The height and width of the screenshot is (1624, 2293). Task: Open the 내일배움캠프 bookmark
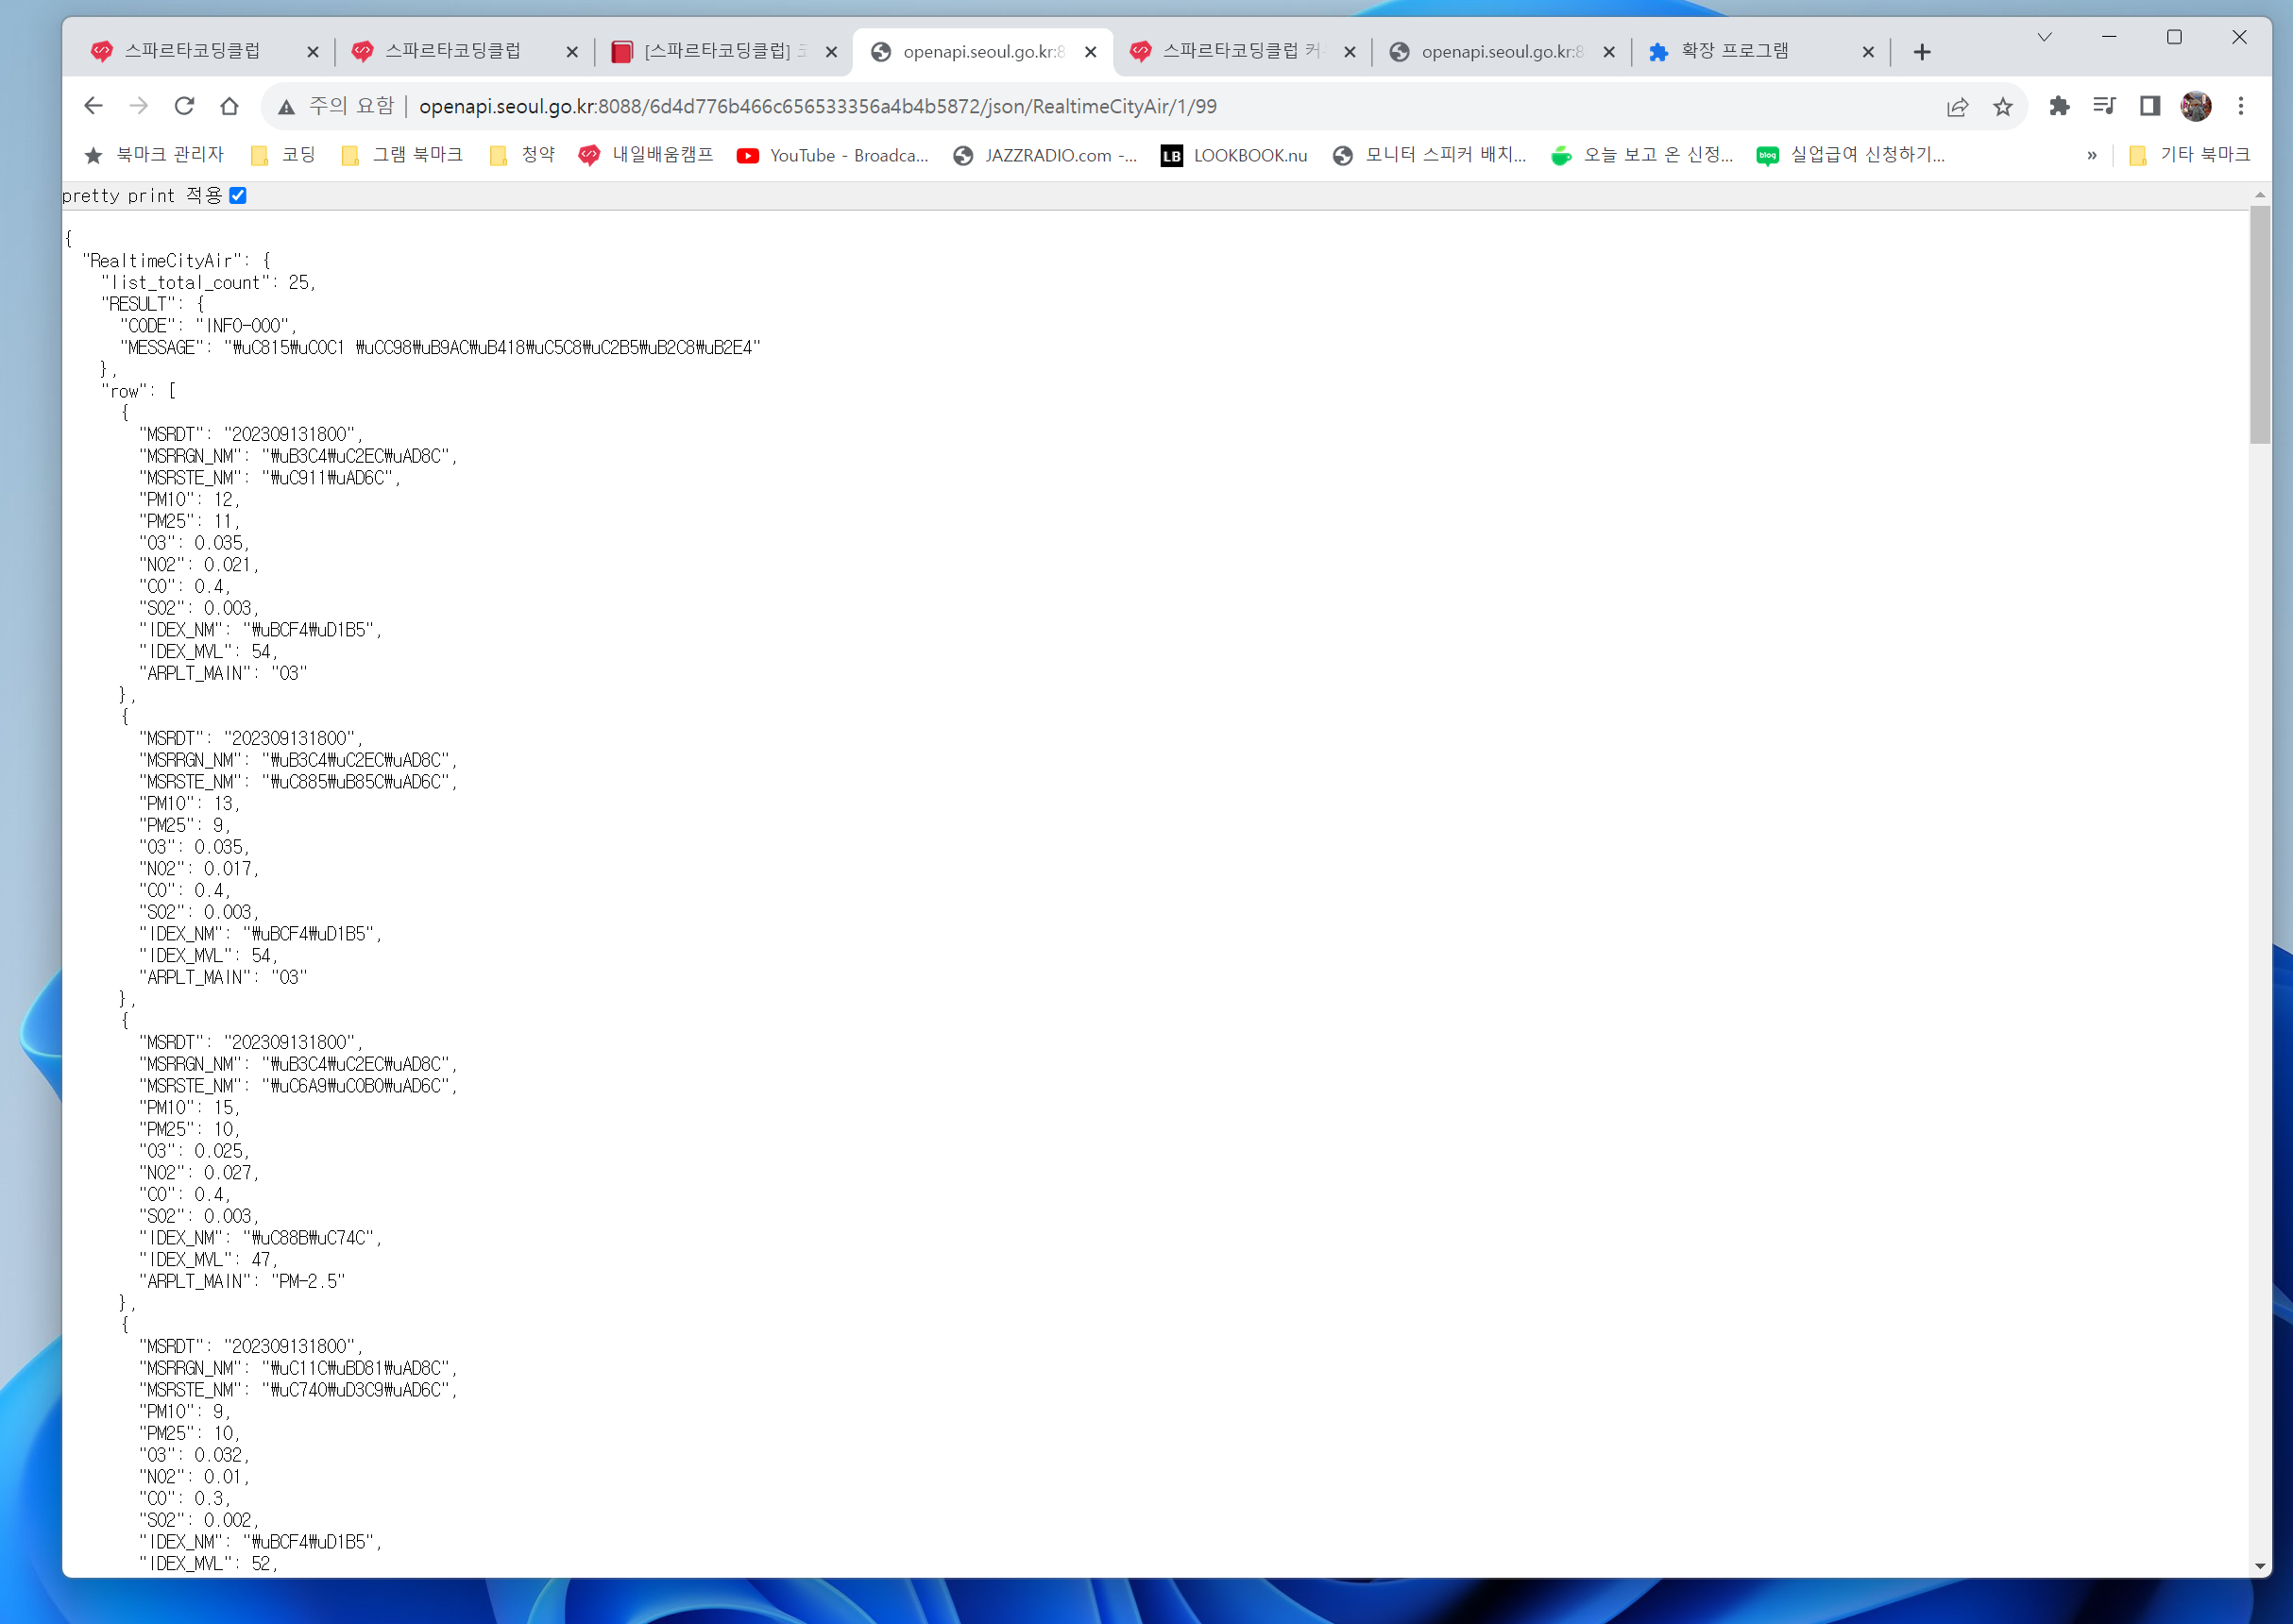coord(646,155)
